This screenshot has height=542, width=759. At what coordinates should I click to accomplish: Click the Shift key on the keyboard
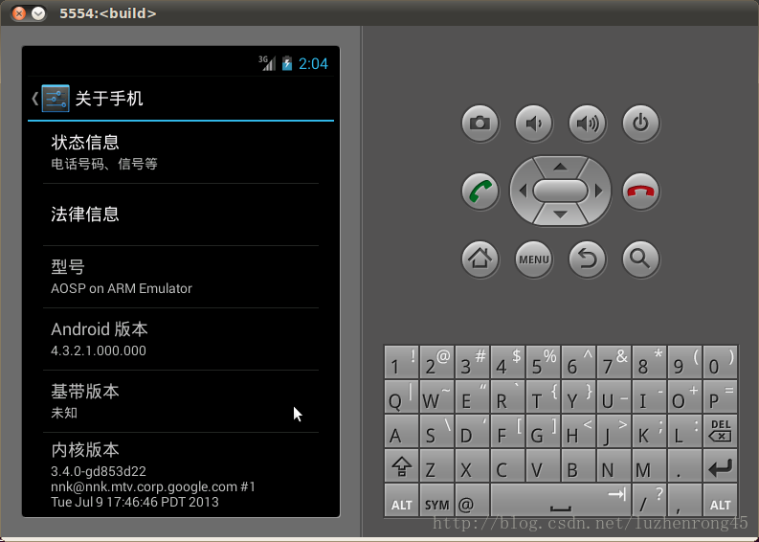[402, 466]
